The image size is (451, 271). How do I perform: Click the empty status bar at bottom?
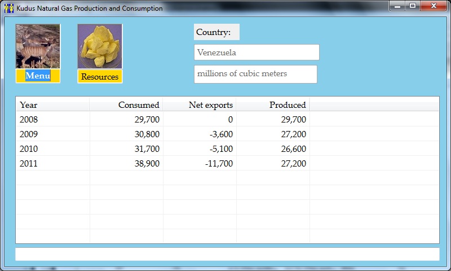click(x=227, y=255)
